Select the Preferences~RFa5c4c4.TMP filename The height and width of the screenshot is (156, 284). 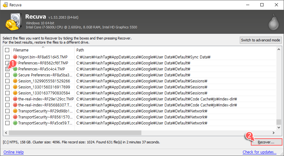tap(42, 69)
